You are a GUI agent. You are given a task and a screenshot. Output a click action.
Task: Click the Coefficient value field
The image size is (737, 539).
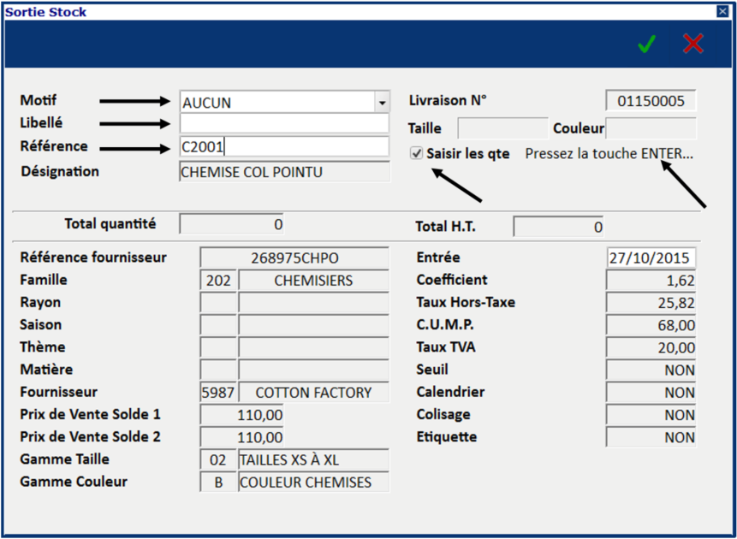pos(651,281)
